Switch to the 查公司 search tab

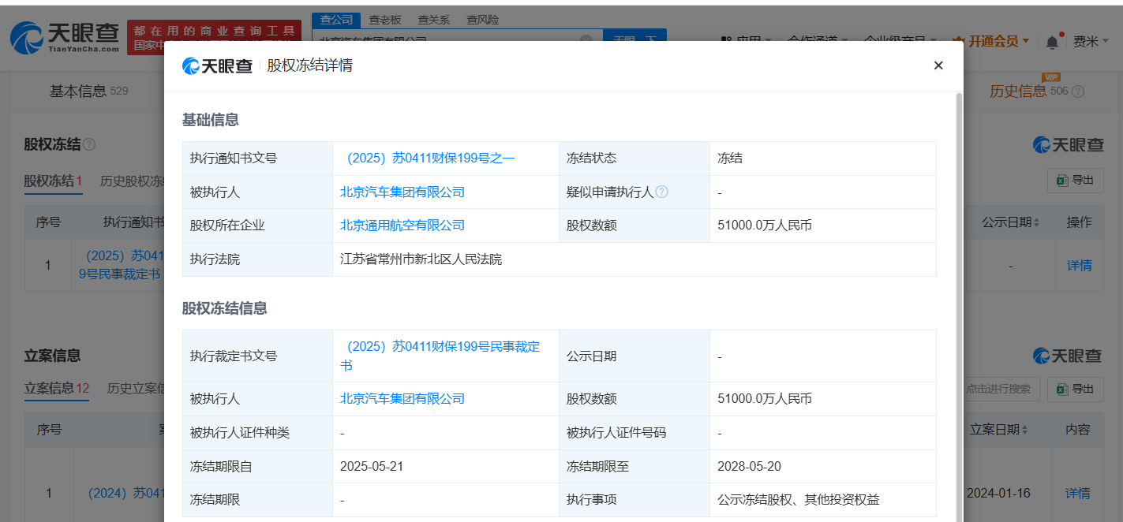point(336,20)
